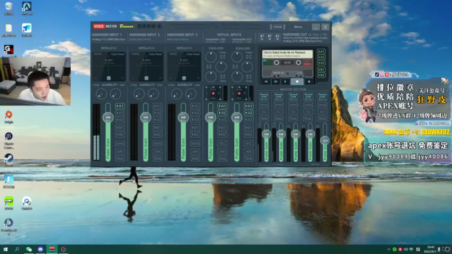The image size is (452, 254).
Task: Toggle A2 bus on Hardware Input 2
Action: point(158,113)
